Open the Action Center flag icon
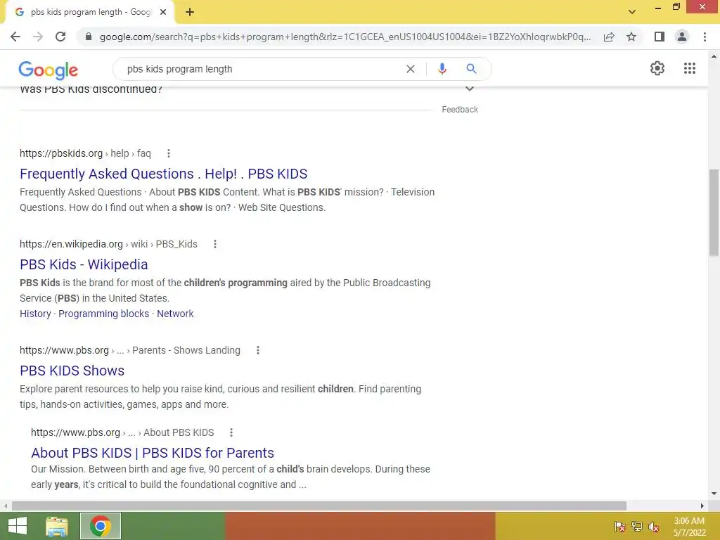This screenshot has height=540, width=720. pyautogui.click(x=619, y=526)
